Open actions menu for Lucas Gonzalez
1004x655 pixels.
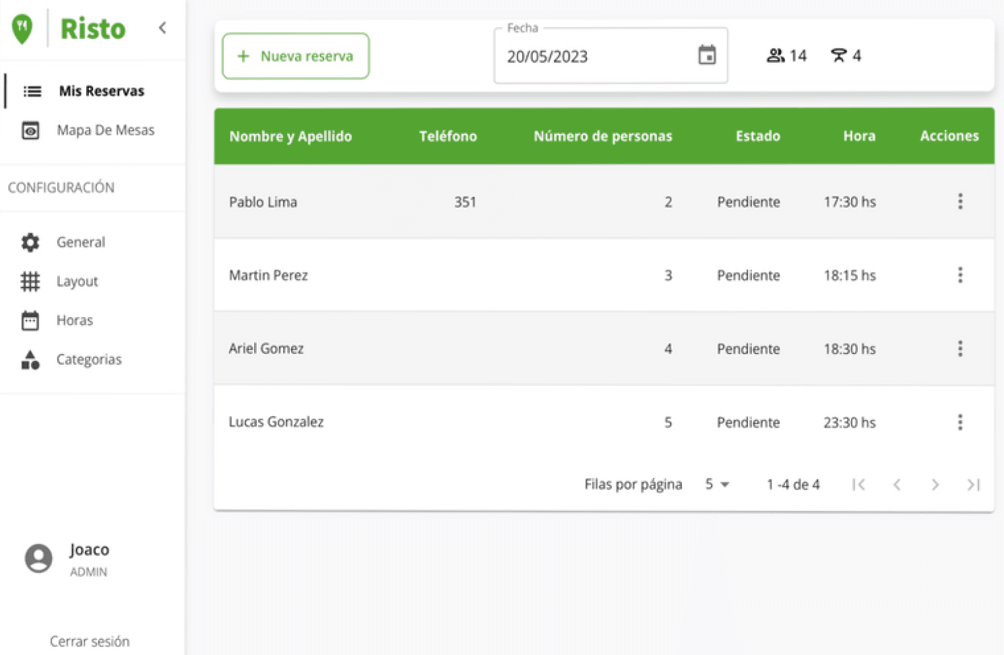pyautogui.click(x=960, y=422)
